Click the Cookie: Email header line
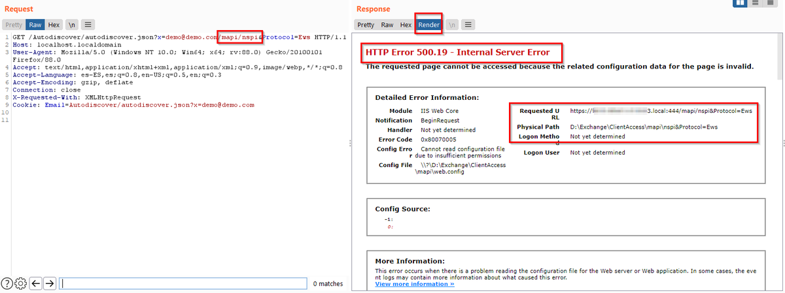The width and height of the screenshot is (785, 293). tap(133, 104)
